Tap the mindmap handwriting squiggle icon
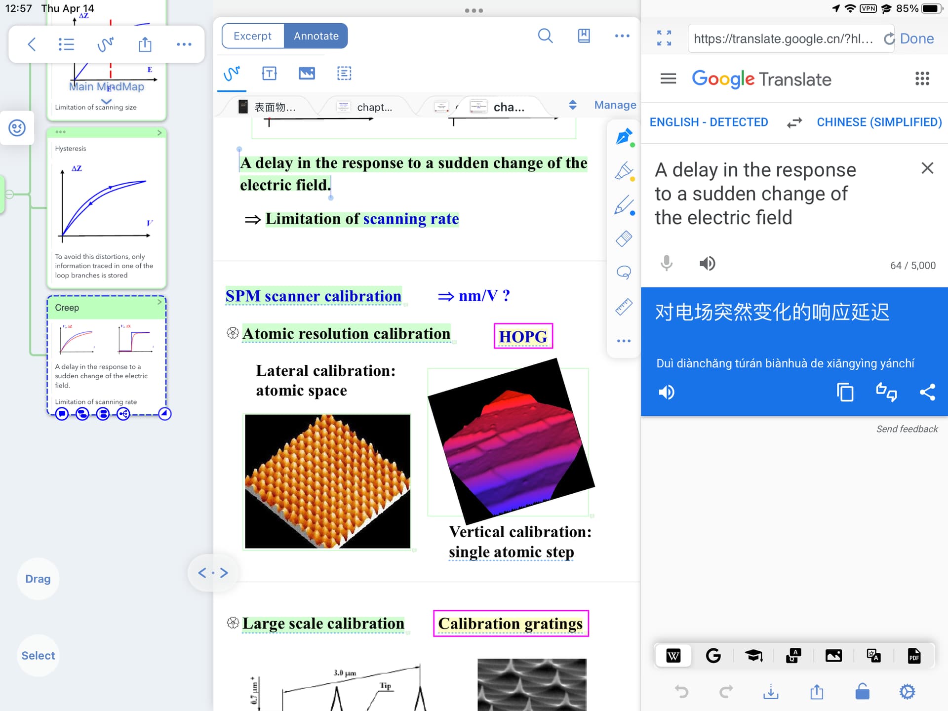The image size is (948, 711). (x=105, y=44)
